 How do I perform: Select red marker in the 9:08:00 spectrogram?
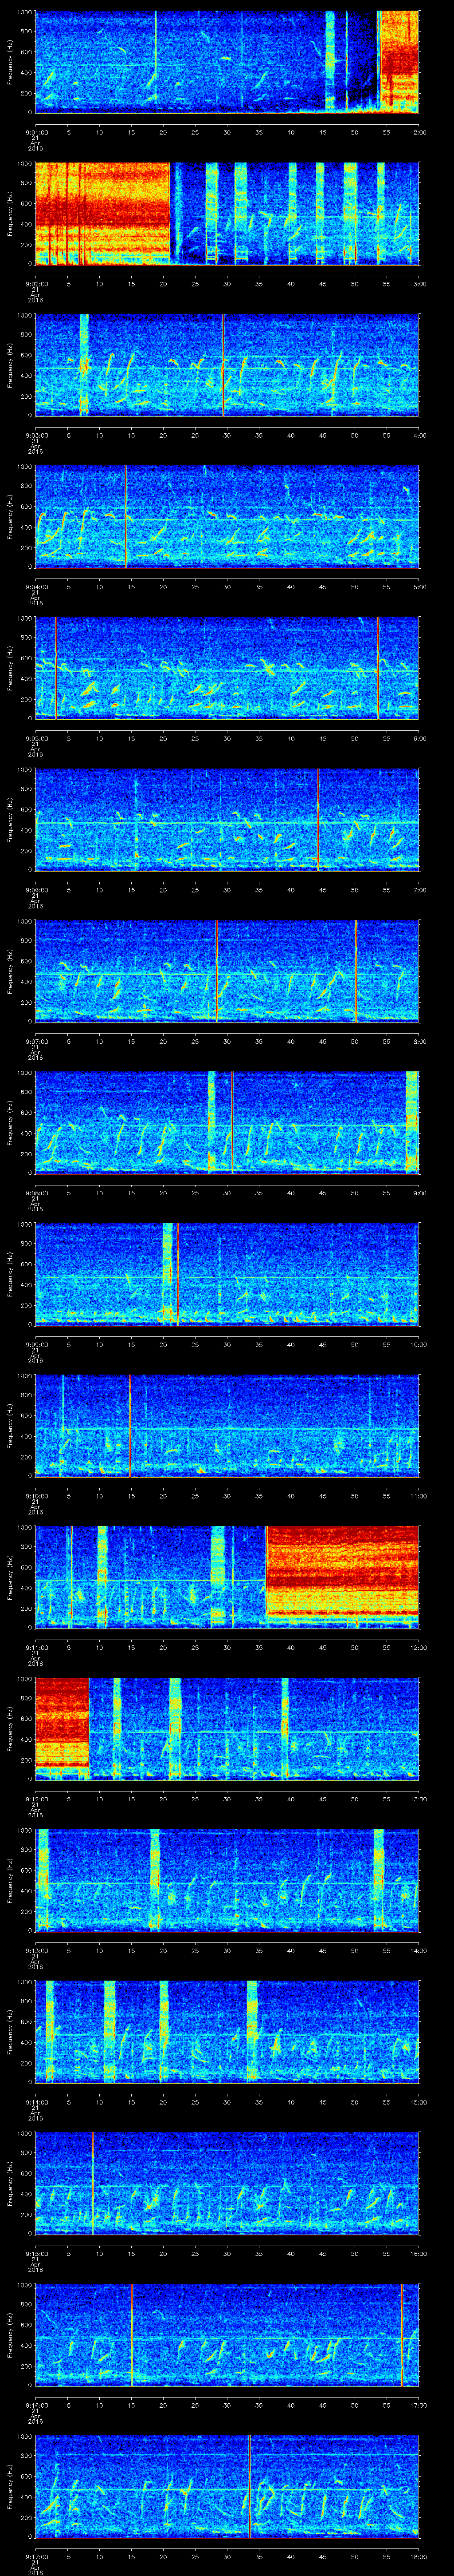click(231, 1122)
